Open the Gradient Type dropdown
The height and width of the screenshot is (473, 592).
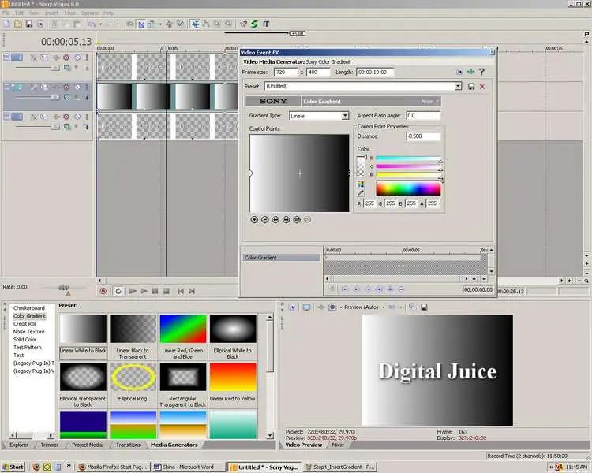coord(345,116)
